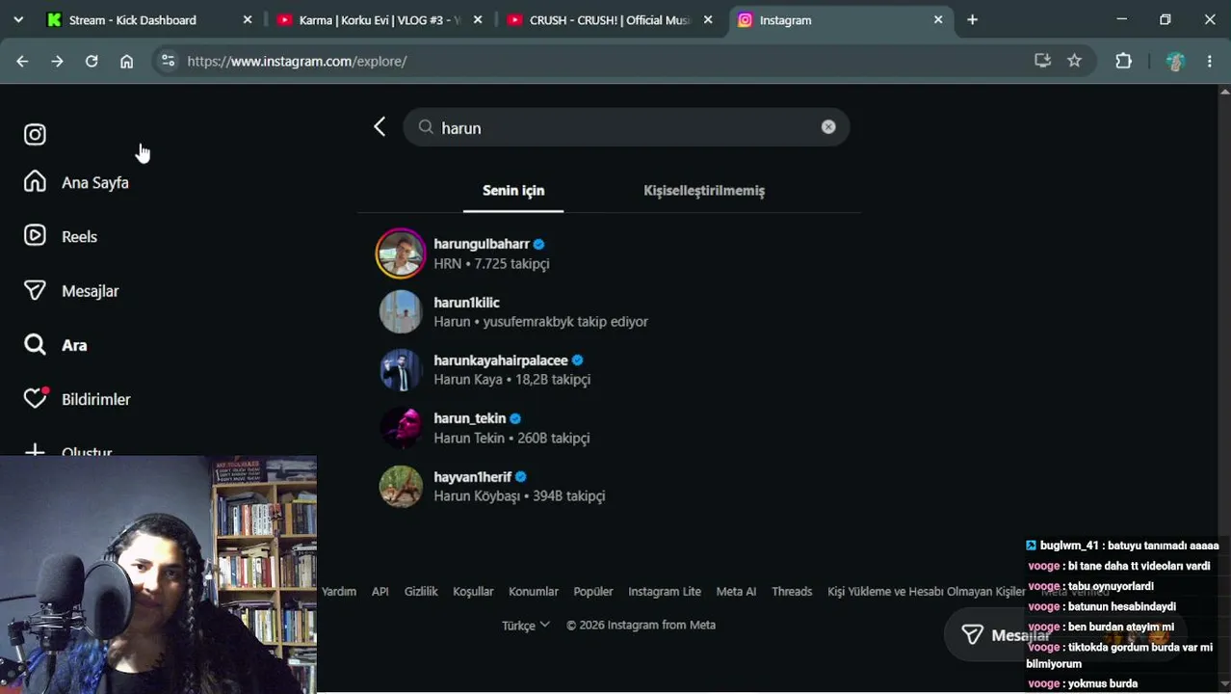Viewport: 1231px width, 694px height.
Task: Open harun_tekin profile result
Action: tap(612, 428)
